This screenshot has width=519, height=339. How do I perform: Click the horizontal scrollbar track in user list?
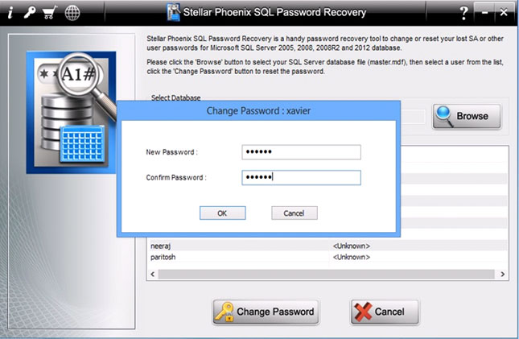(326, 274)
